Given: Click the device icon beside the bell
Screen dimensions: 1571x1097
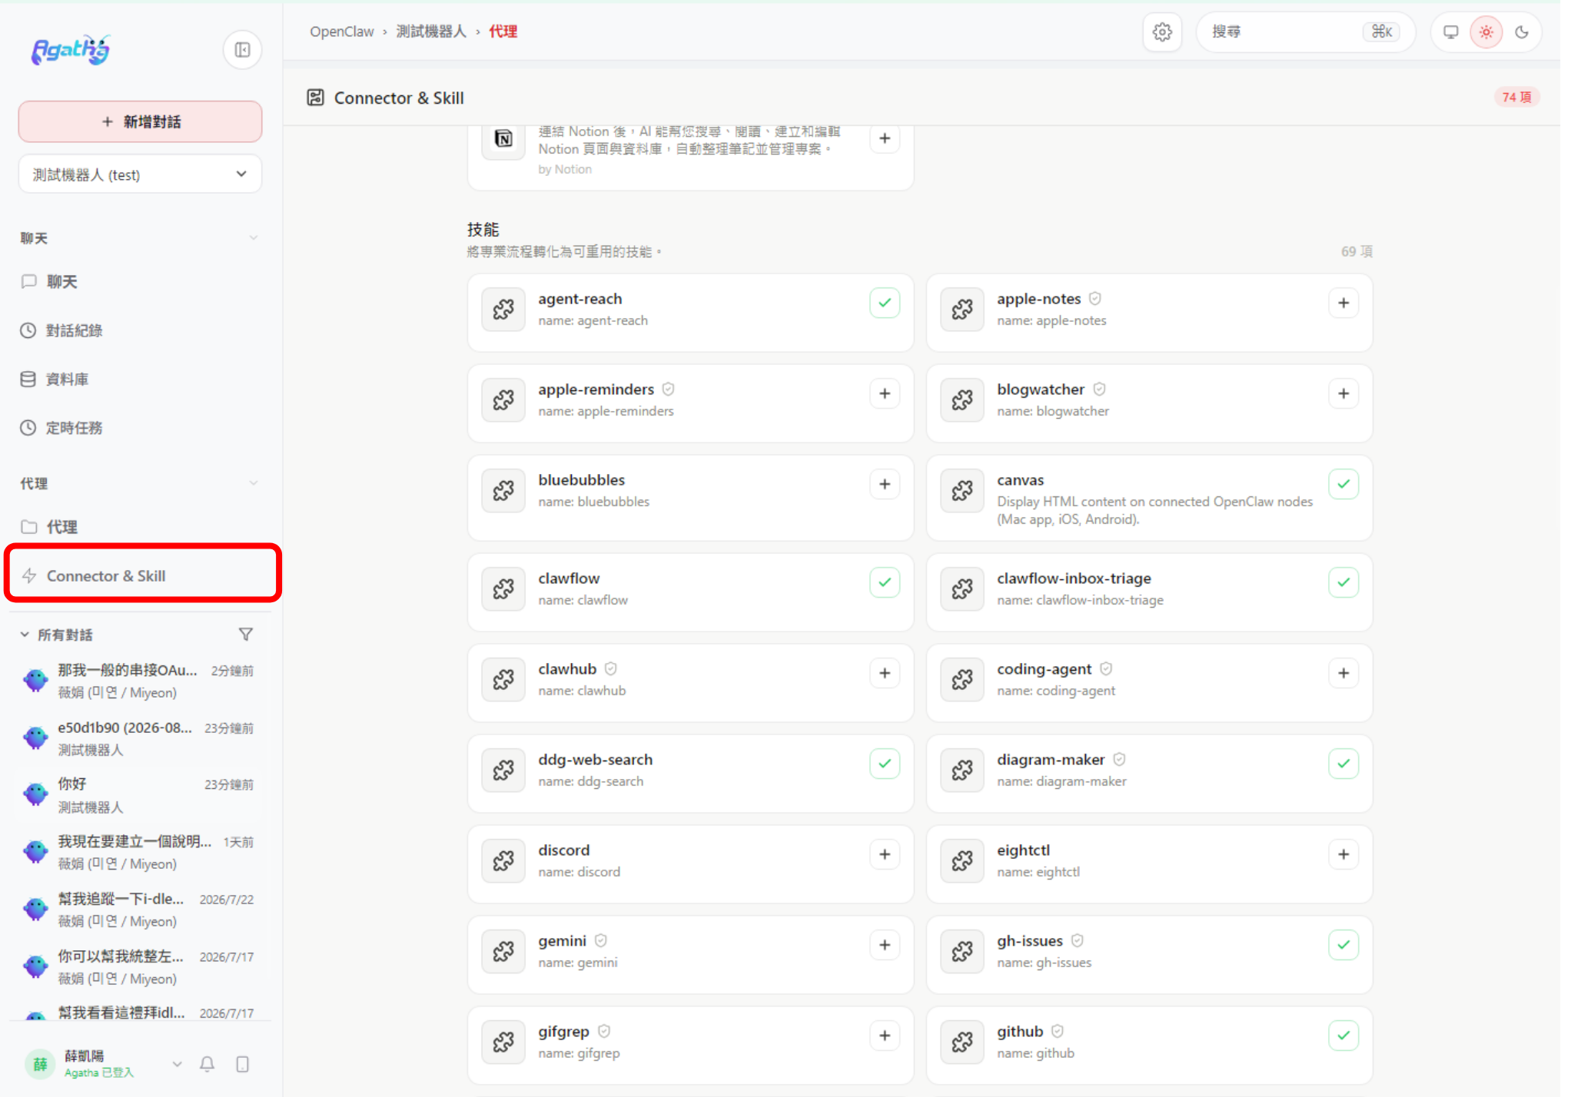Looking at the screenshot, I should tap(243, 1064).
